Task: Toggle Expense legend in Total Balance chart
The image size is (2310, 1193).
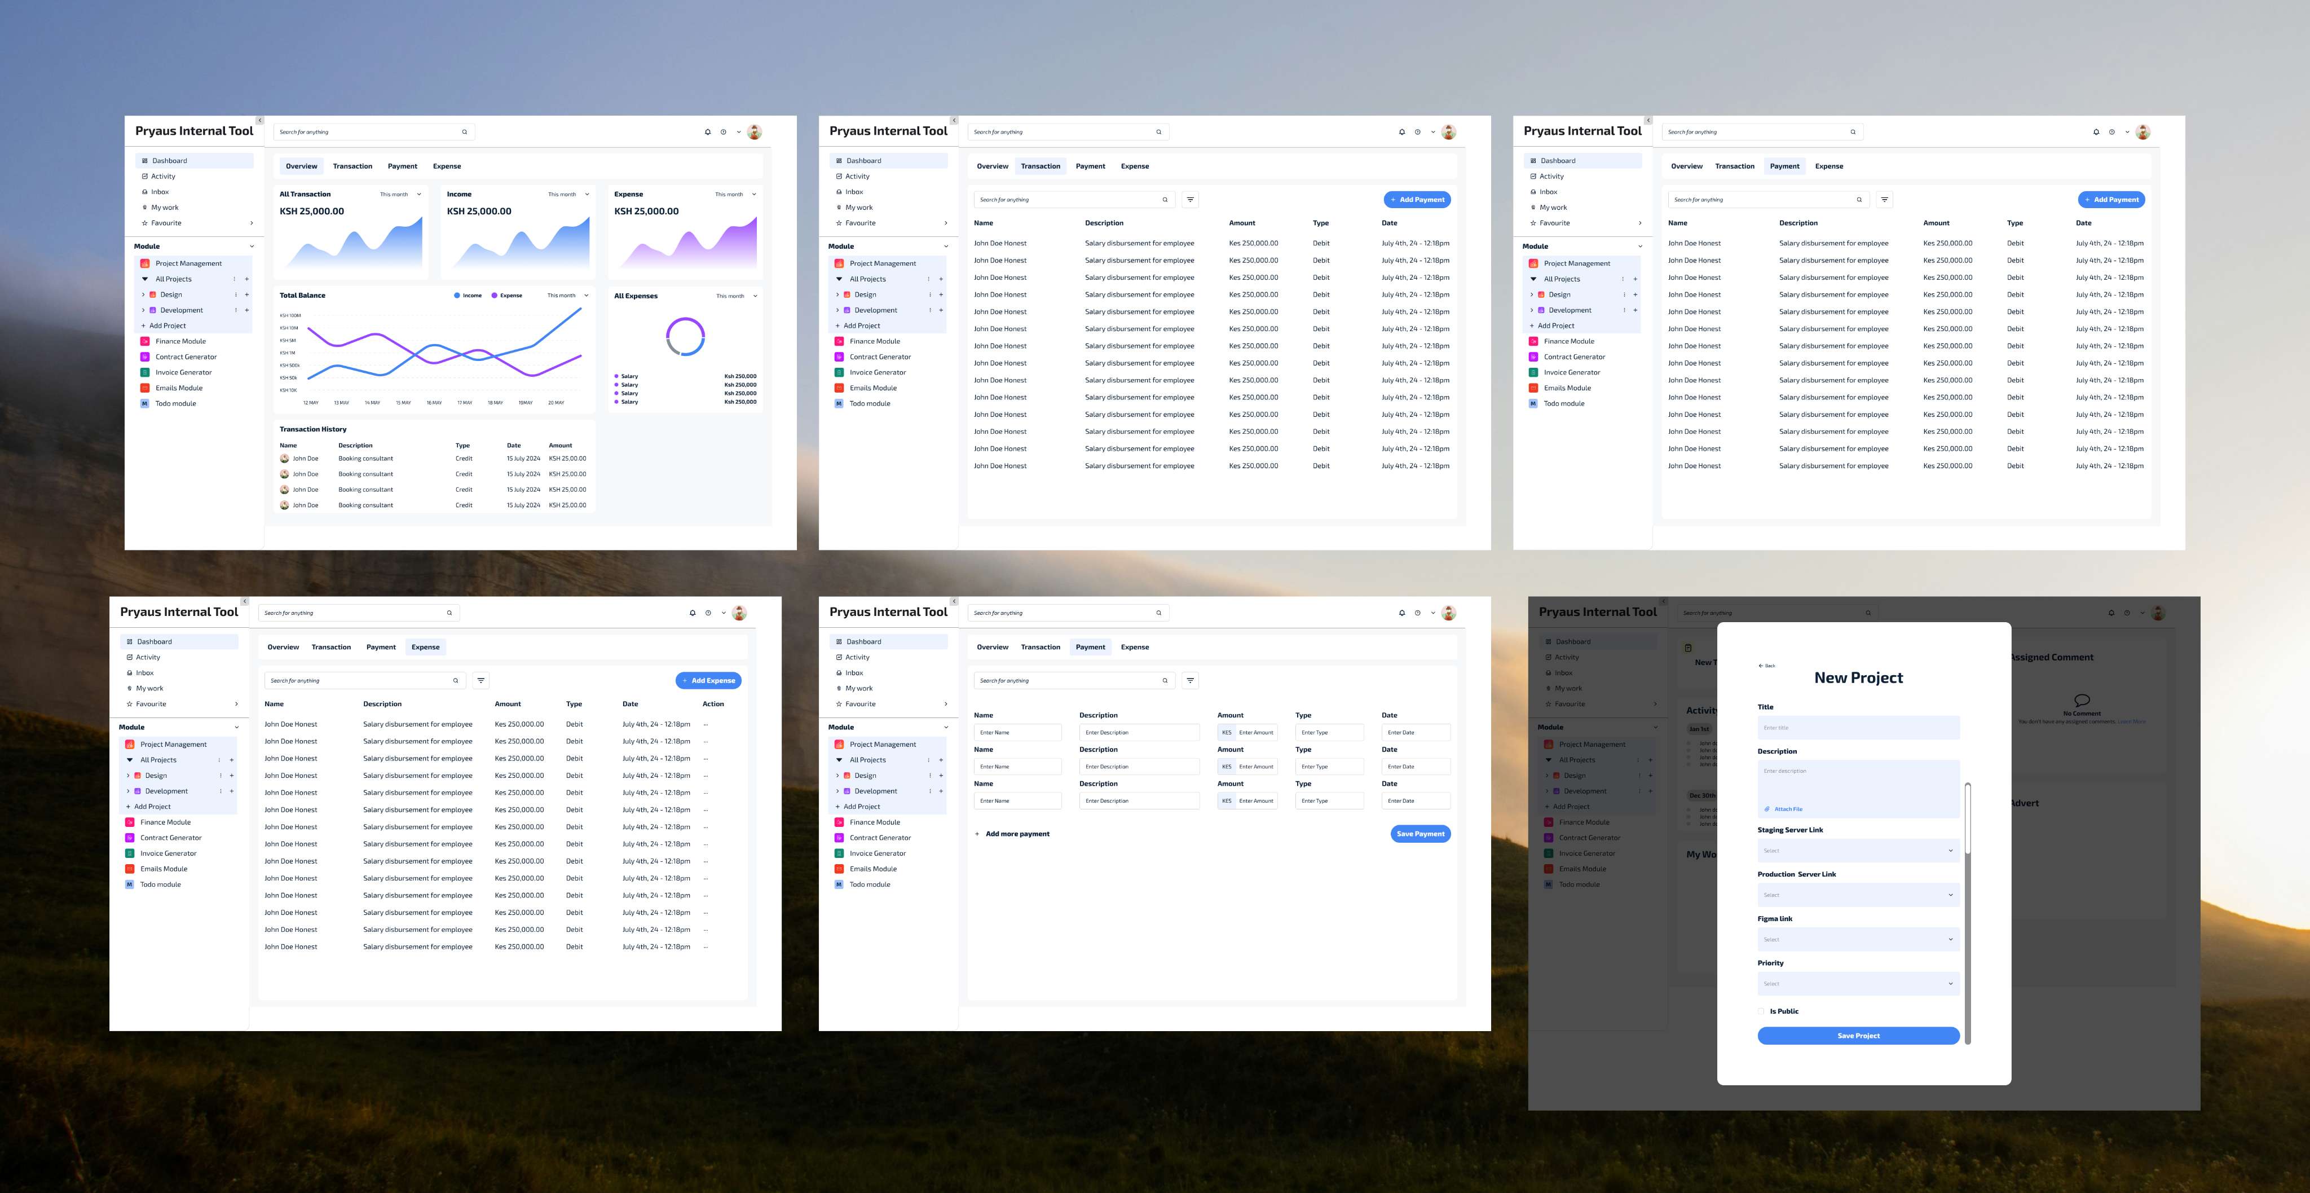Action: [x=506, y=295]
